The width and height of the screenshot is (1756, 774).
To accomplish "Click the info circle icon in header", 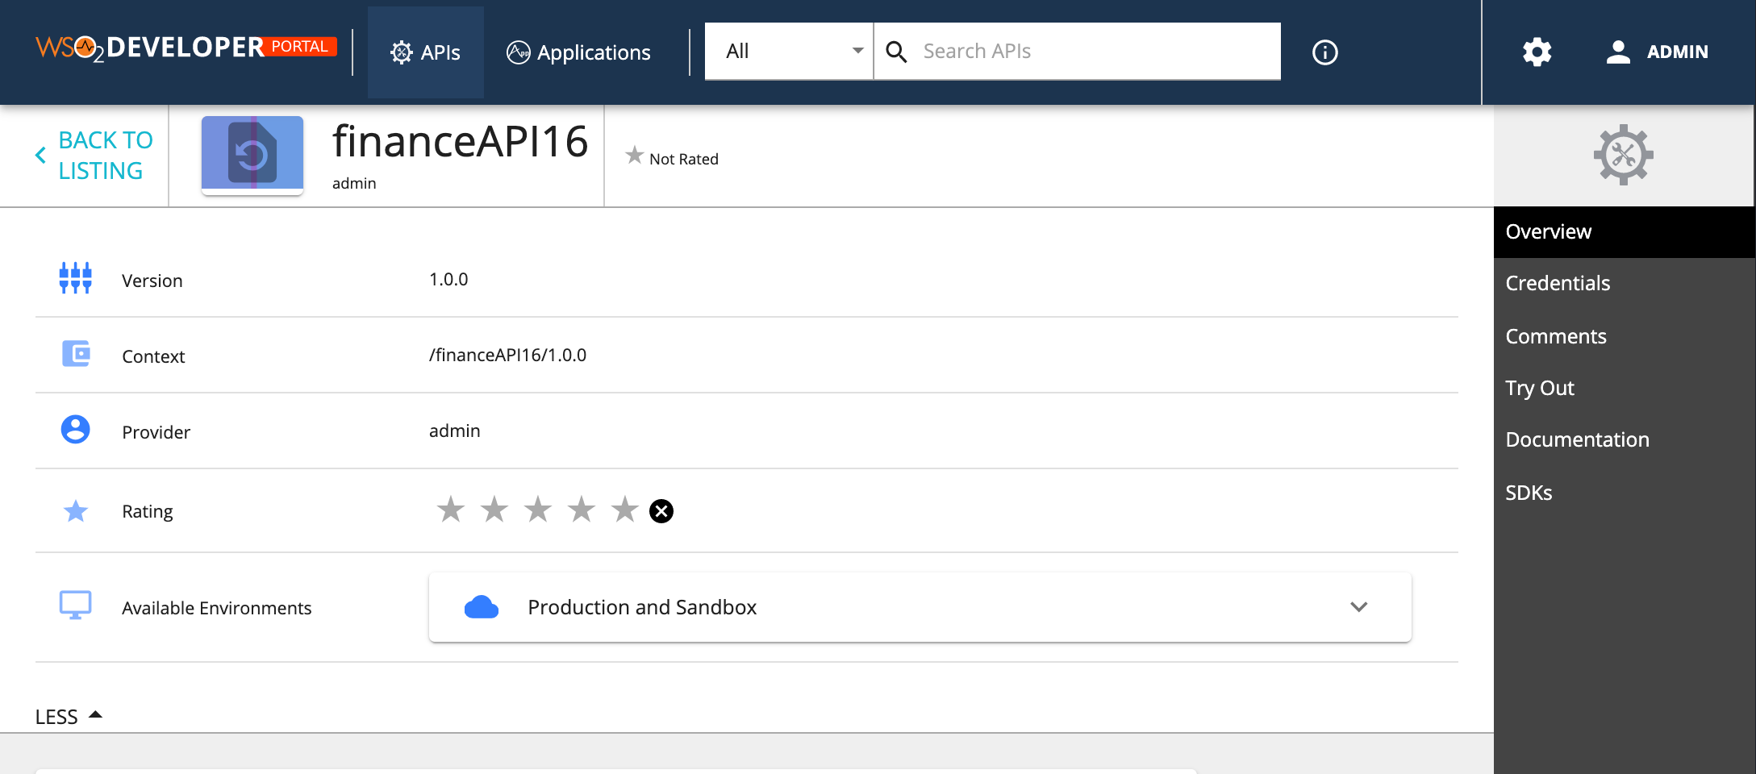I will click(x=1324, y=52).
